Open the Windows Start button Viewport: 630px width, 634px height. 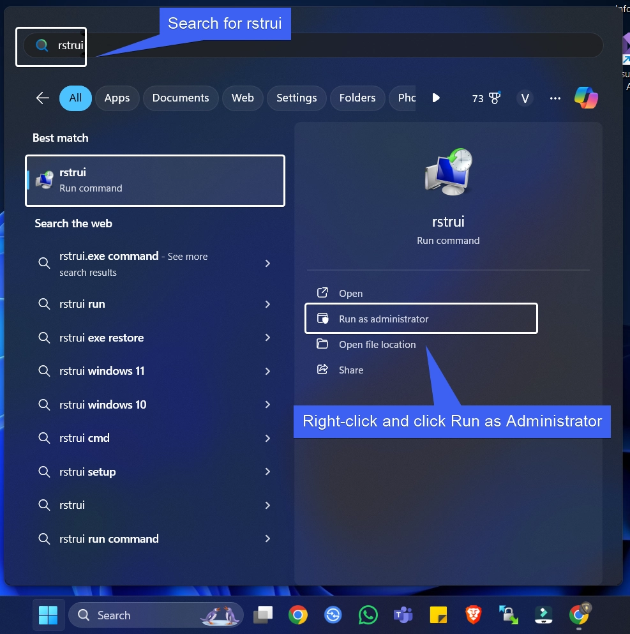48,615
